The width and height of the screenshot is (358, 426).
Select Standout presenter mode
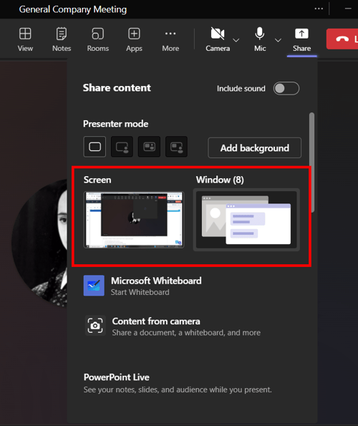122,147
